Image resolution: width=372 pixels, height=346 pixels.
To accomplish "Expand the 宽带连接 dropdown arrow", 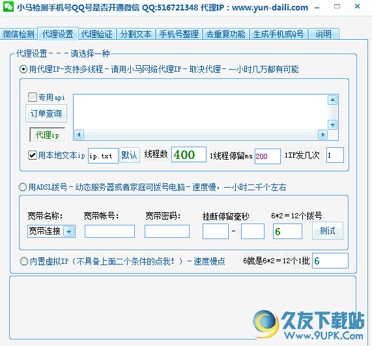I will point(69,231).
